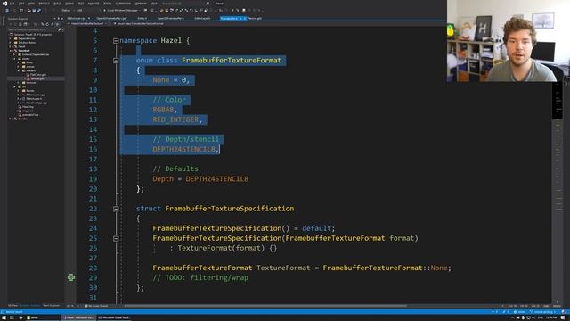
Task: Open the Edit menu
Action: click(x=21, y=4)
